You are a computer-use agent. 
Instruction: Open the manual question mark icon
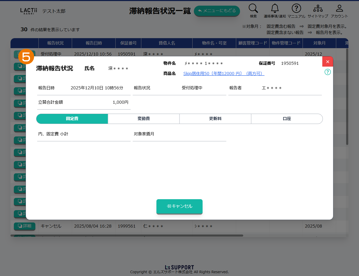point(296,8)
